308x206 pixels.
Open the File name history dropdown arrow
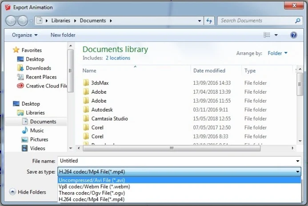(x=298, y=161)
